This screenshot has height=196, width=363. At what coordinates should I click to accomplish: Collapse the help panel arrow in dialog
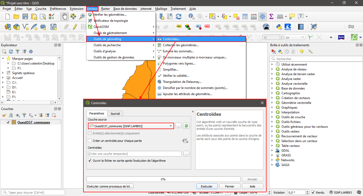tap(193, 112)
